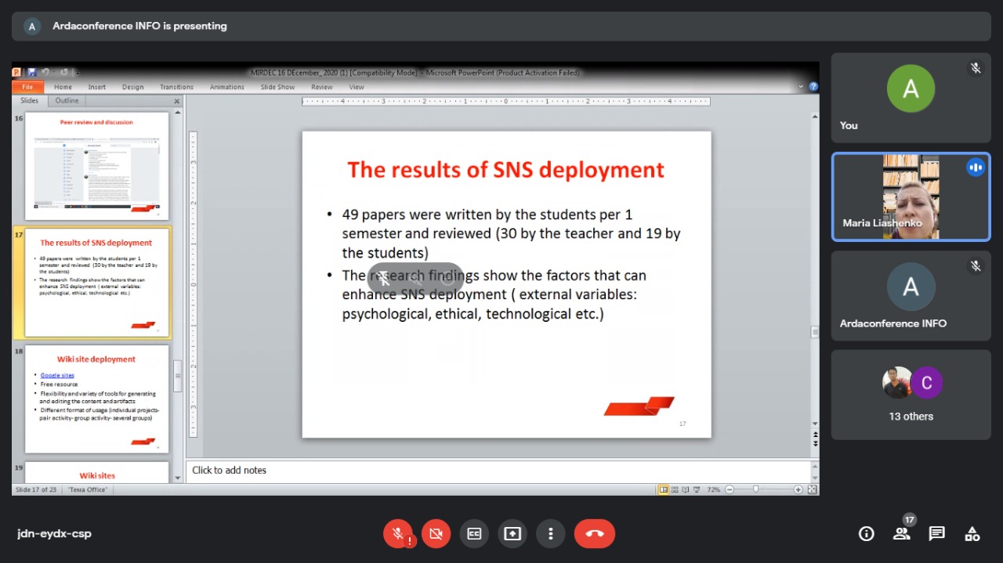Expand the ribbon with the chevron
This screenshot has height=563, width=1003.
pyautogui.click(x=801, y=87)
